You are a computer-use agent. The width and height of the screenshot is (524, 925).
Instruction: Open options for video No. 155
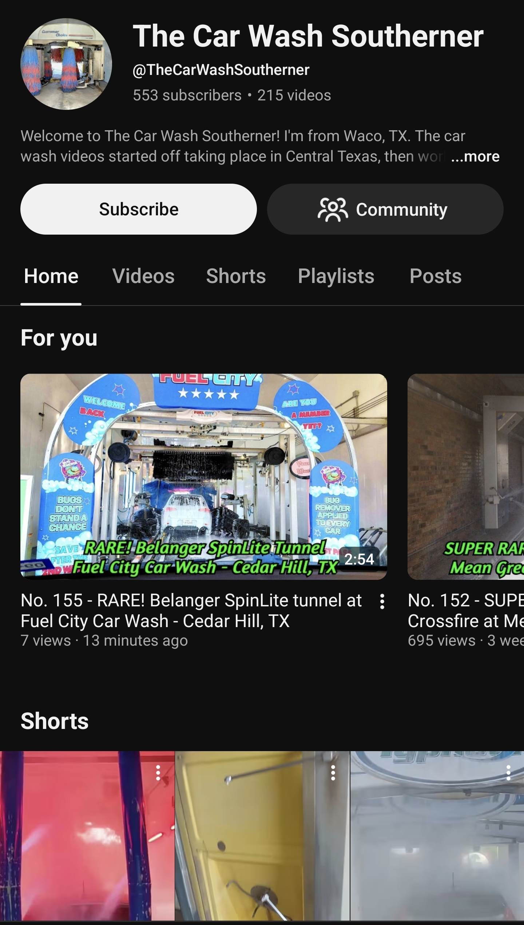382,601
